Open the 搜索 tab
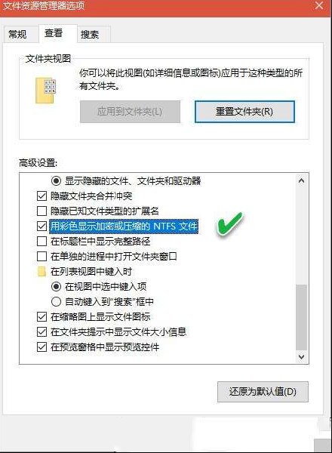The image size is (332, 453). pos(90,35)
